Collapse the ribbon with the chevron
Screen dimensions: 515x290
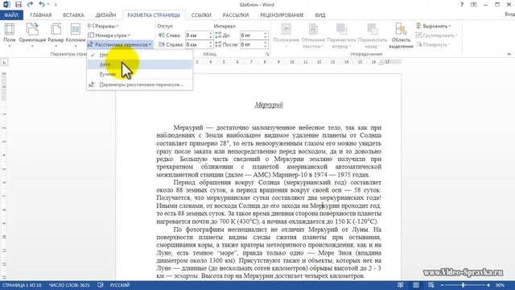509,54
